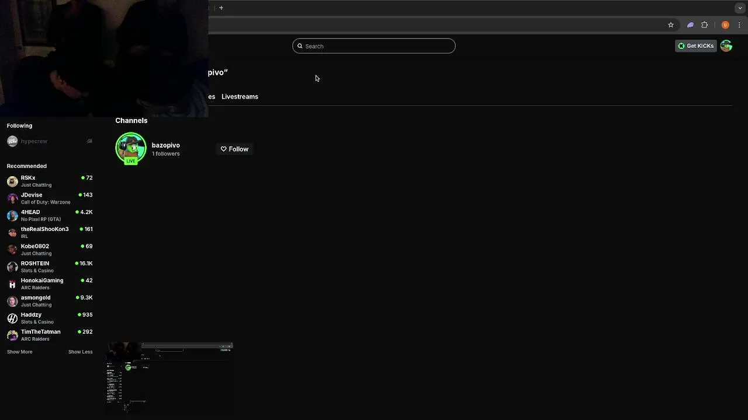Screen dimensions: 748x420
Task: Bookmark this page with the star icon
Action: (x=671, y=25)
